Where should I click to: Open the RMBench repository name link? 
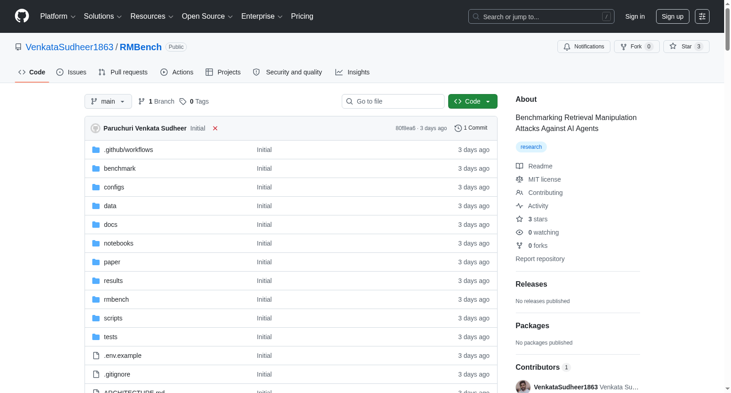[141, 47]
